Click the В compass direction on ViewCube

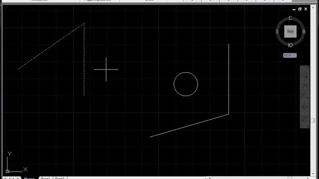[304, 32]
